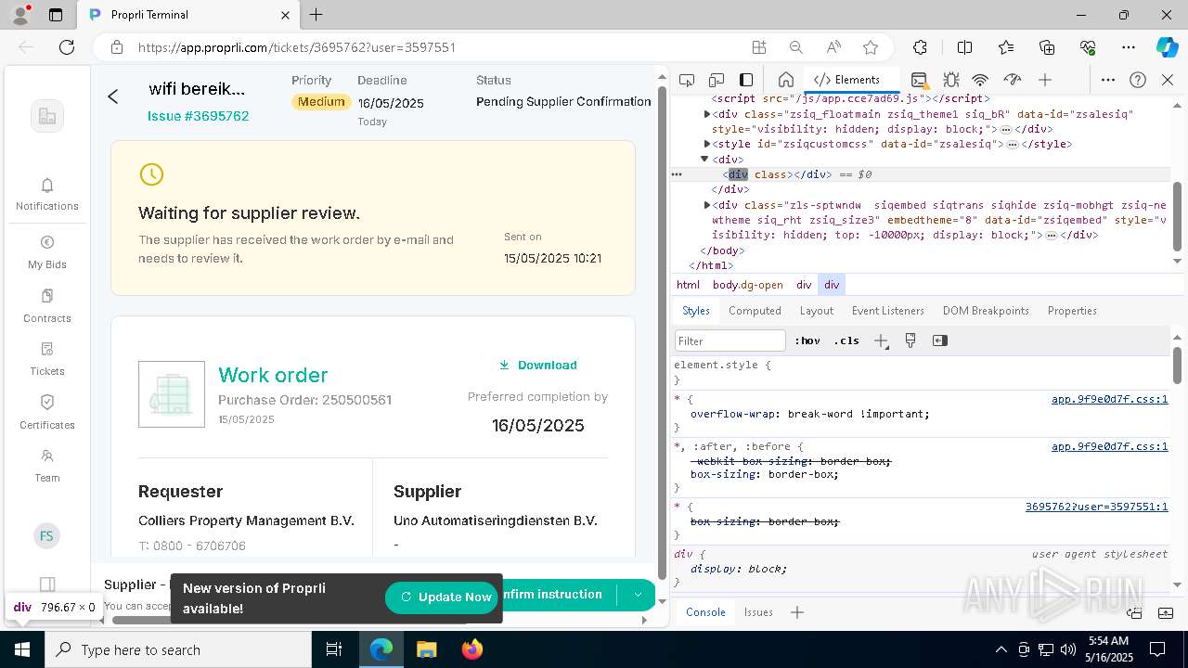Select html breadcrumb
Image resolution: width=1188 pixels, height=668 pixels.
tap(688, 285)
